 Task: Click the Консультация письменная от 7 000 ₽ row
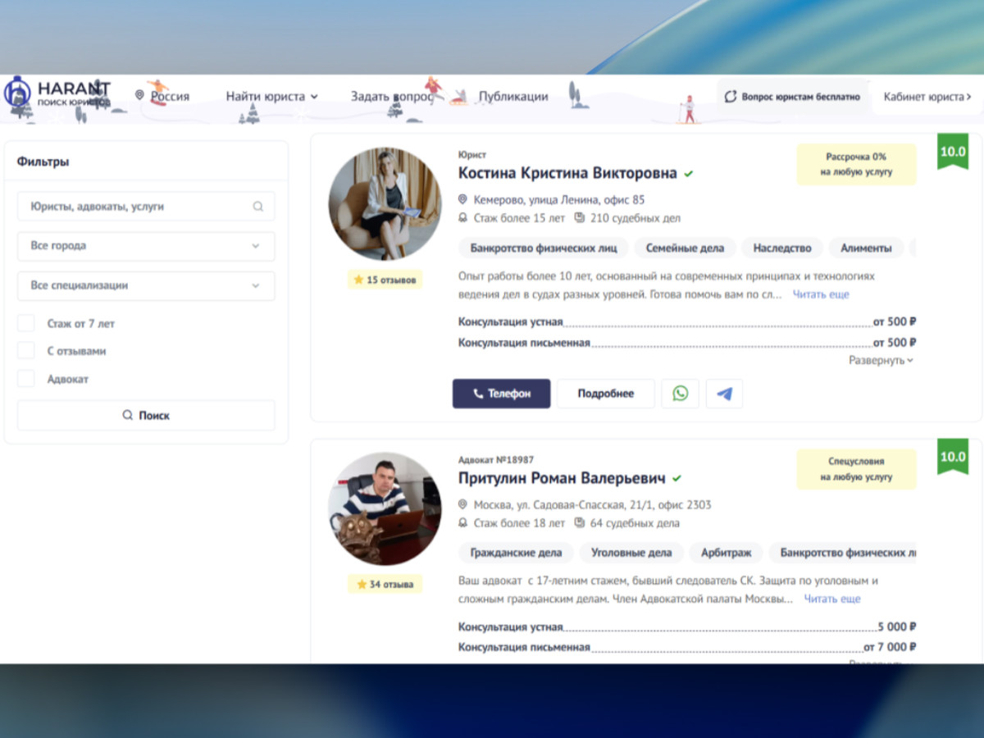pos(687,647)
